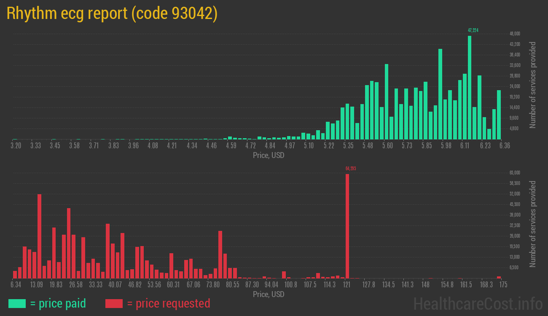The width and height of the screenshot is (548, 316).
Task: Click the red price requested legend swatch
Action: (x=114, y=303)
